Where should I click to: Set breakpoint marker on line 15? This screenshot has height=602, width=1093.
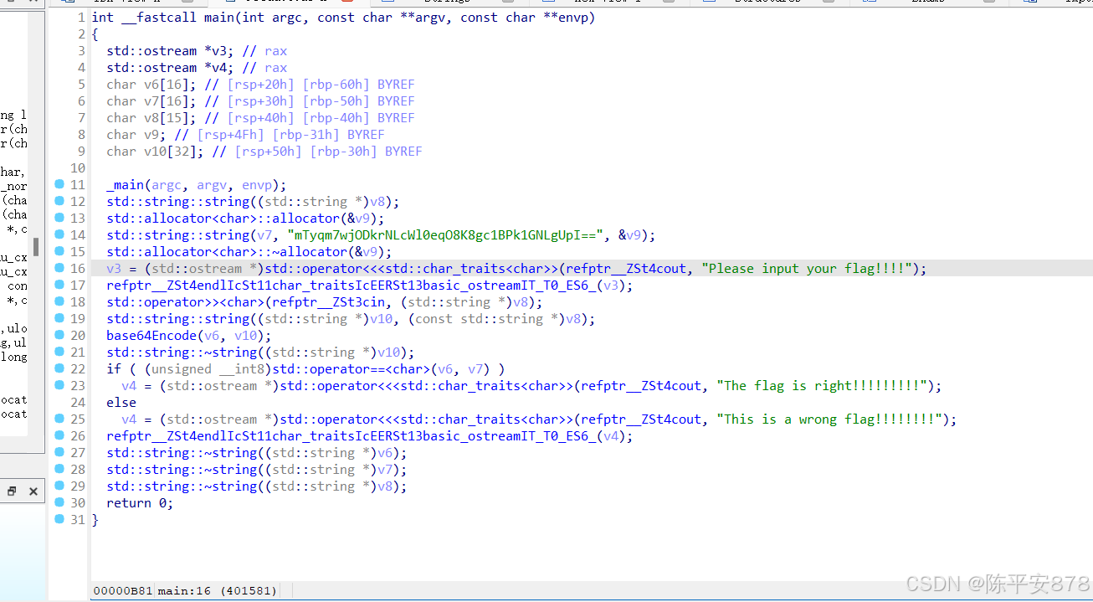click(x=59, y=251)
